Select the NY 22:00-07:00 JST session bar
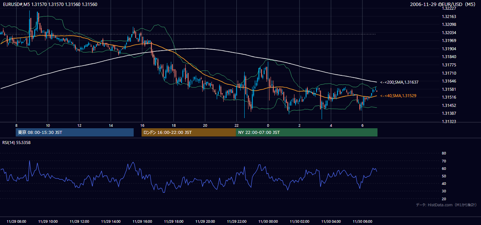Screen dimensions: 481x225 pos(307,132)
